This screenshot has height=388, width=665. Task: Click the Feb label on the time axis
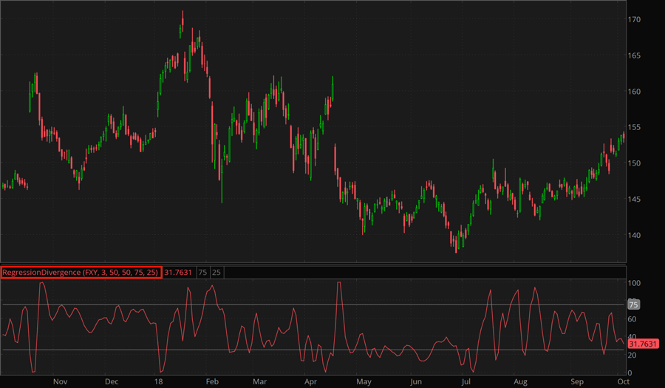point(211,382)
